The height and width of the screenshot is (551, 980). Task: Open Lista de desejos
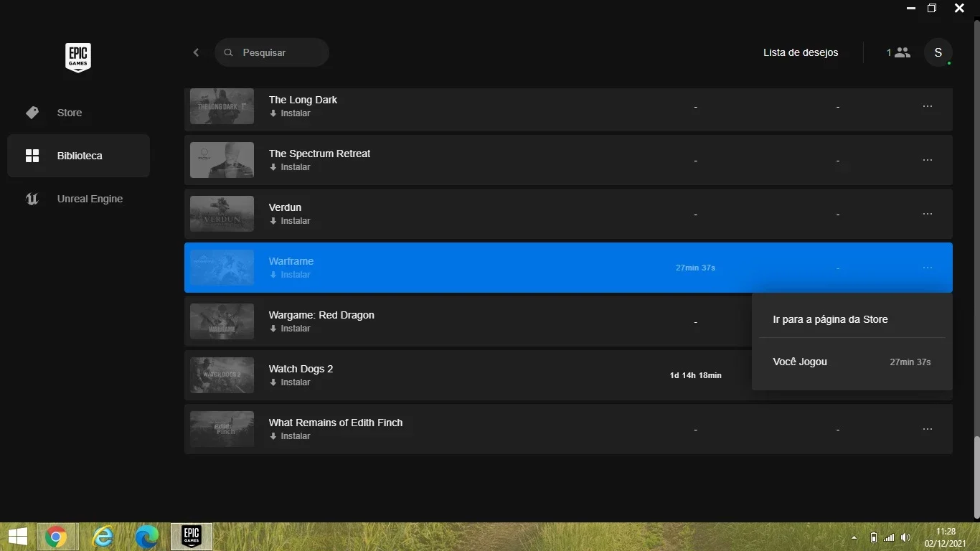[x=801, y=52]
